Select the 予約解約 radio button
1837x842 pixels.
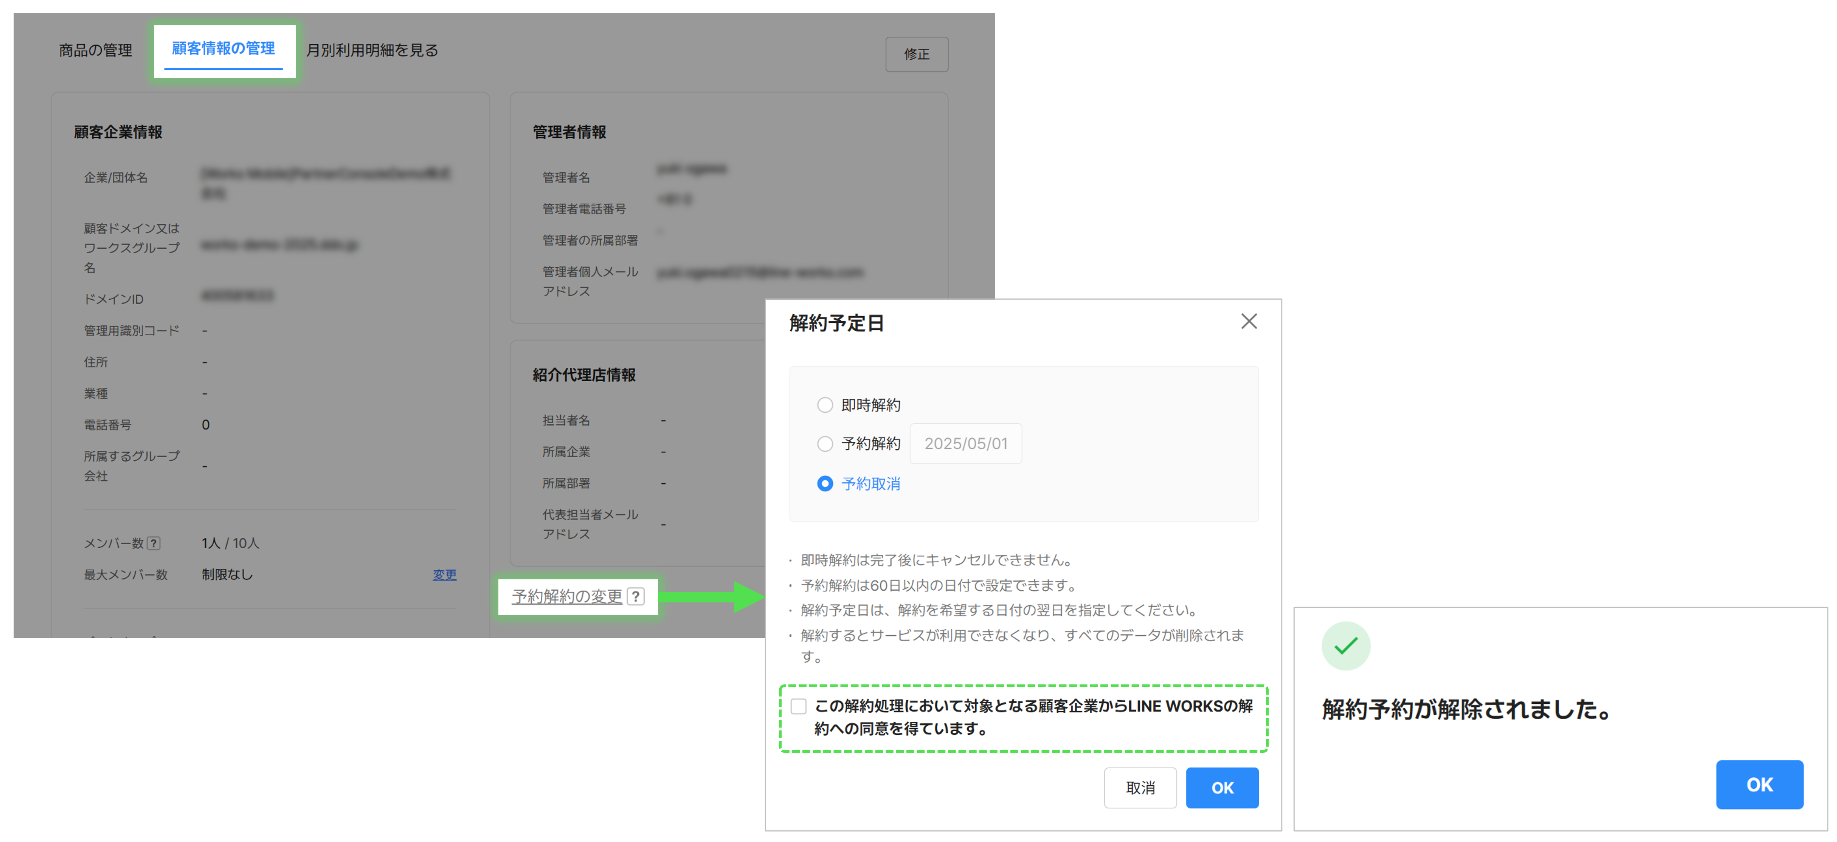(824, 443)
